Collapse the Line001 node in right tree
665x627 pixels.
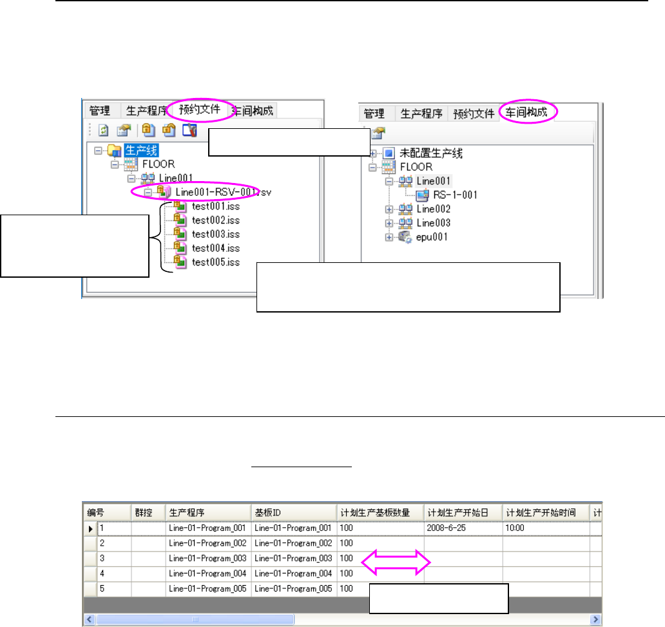[x=389, y=182]
